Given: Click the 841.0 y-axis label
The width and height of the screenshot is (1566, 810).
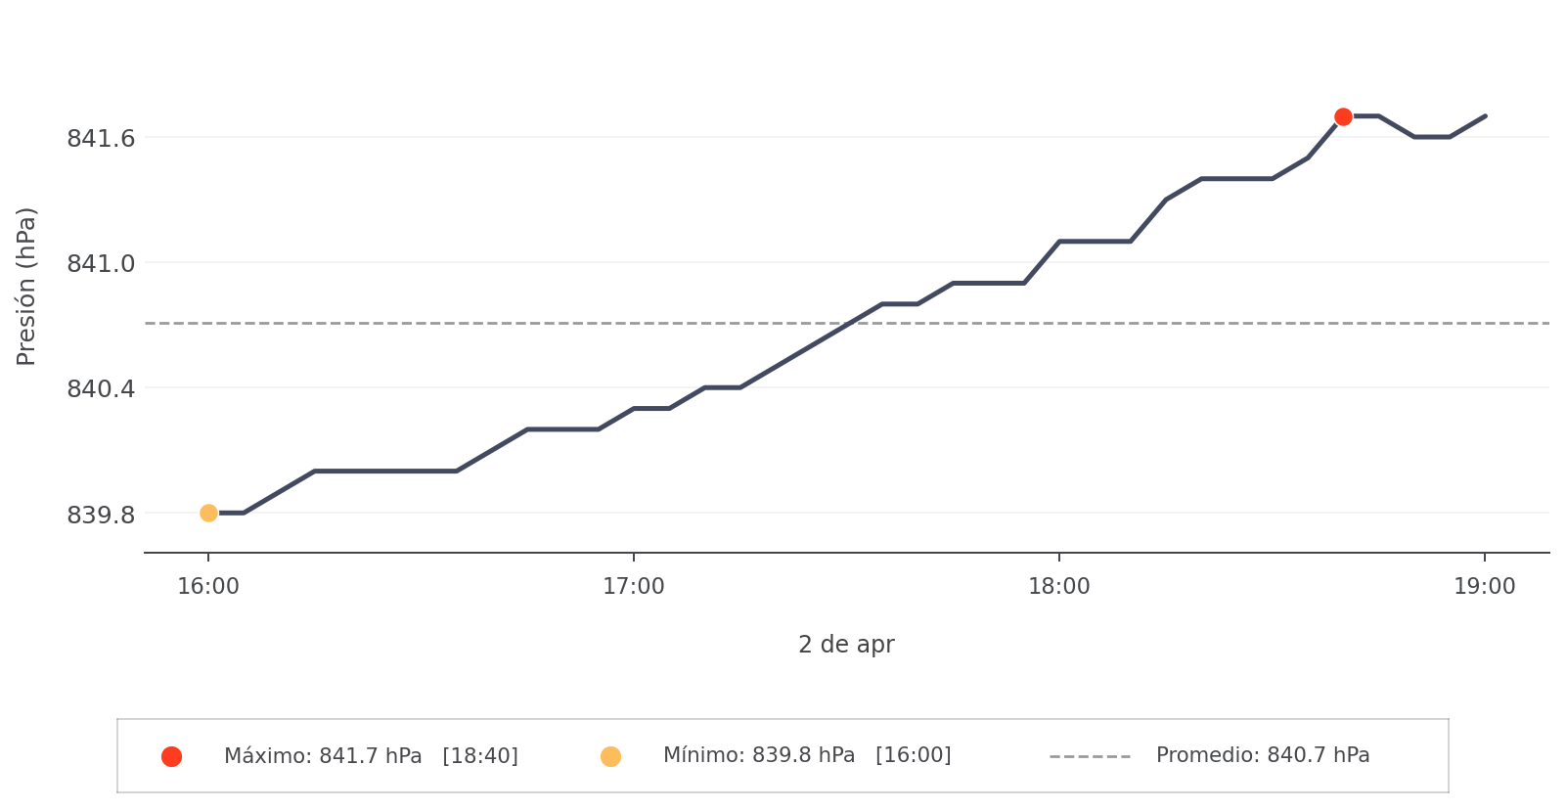Looking at the screenshot, I should click(x=101, y=263).
